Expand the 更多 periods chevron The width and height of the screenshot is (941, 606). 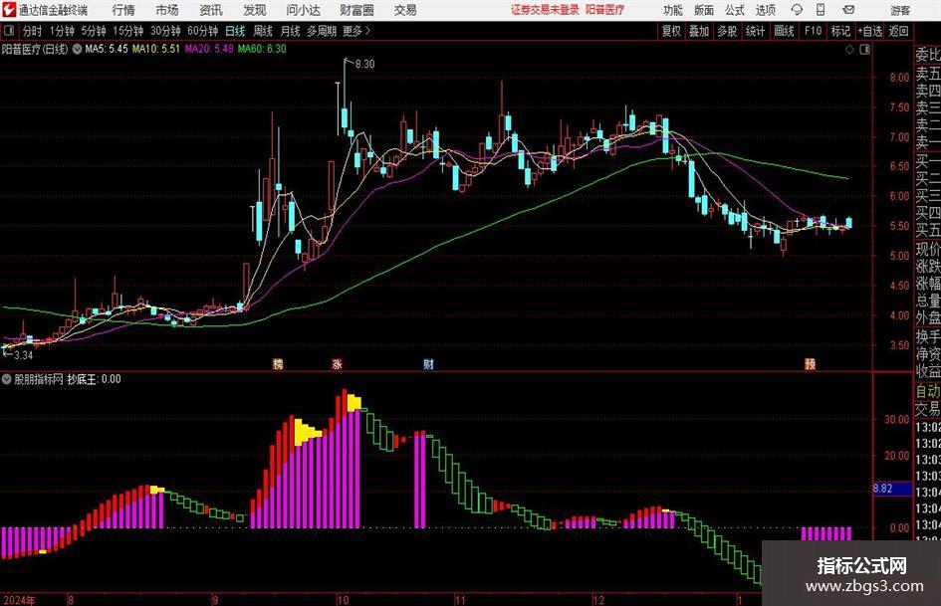click(367, 31)
